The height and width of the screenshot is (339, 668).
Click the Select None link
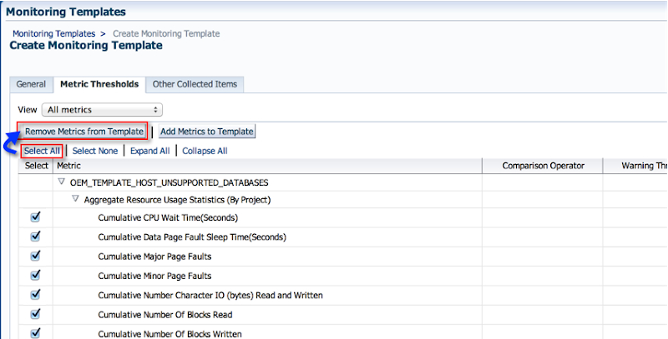coord(95,151)
